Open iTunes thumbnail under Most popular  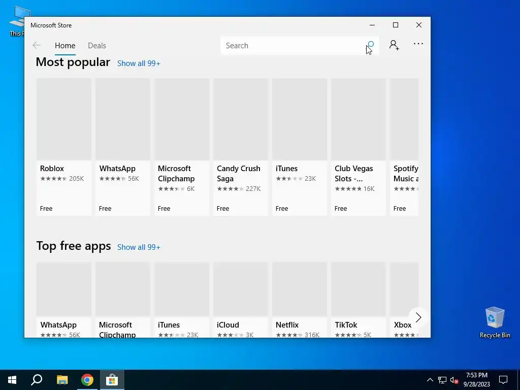pyautogui.click(x=300, y=119)
